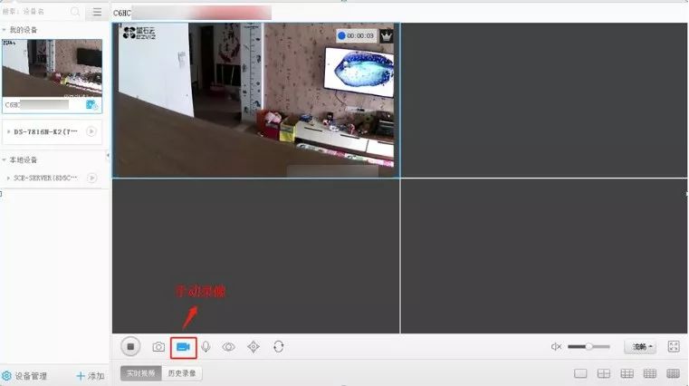Click the 添加 add device button
689x386 pixels.
click(91, 375)
